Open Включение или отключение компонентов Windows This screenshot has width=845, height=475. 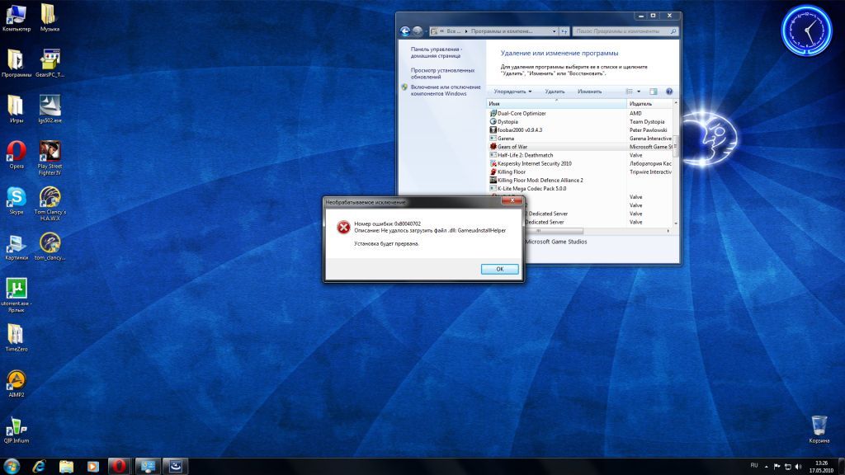(x=445, y=90)
